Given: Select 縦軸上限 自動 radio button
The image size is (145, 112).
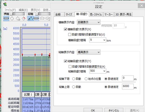Looking at the screenshot, I should (x=74, y=87).
